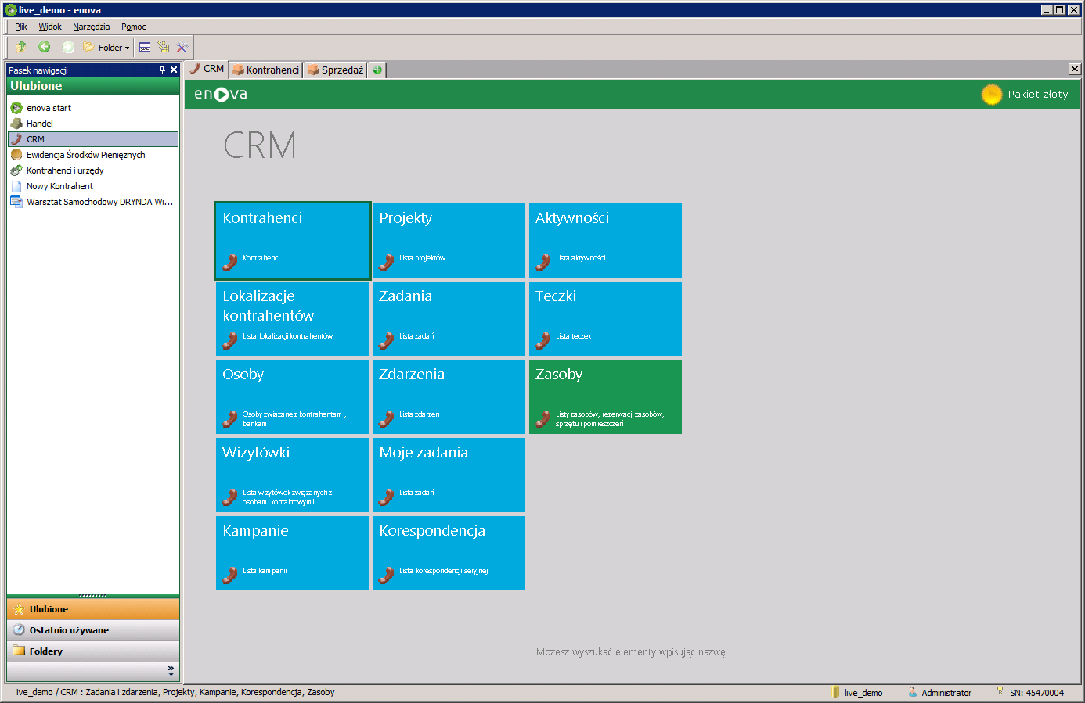The height and width of the screenshot is (703, 1085).
Task: Click the green back arrow icon
Action: point(45,47)
